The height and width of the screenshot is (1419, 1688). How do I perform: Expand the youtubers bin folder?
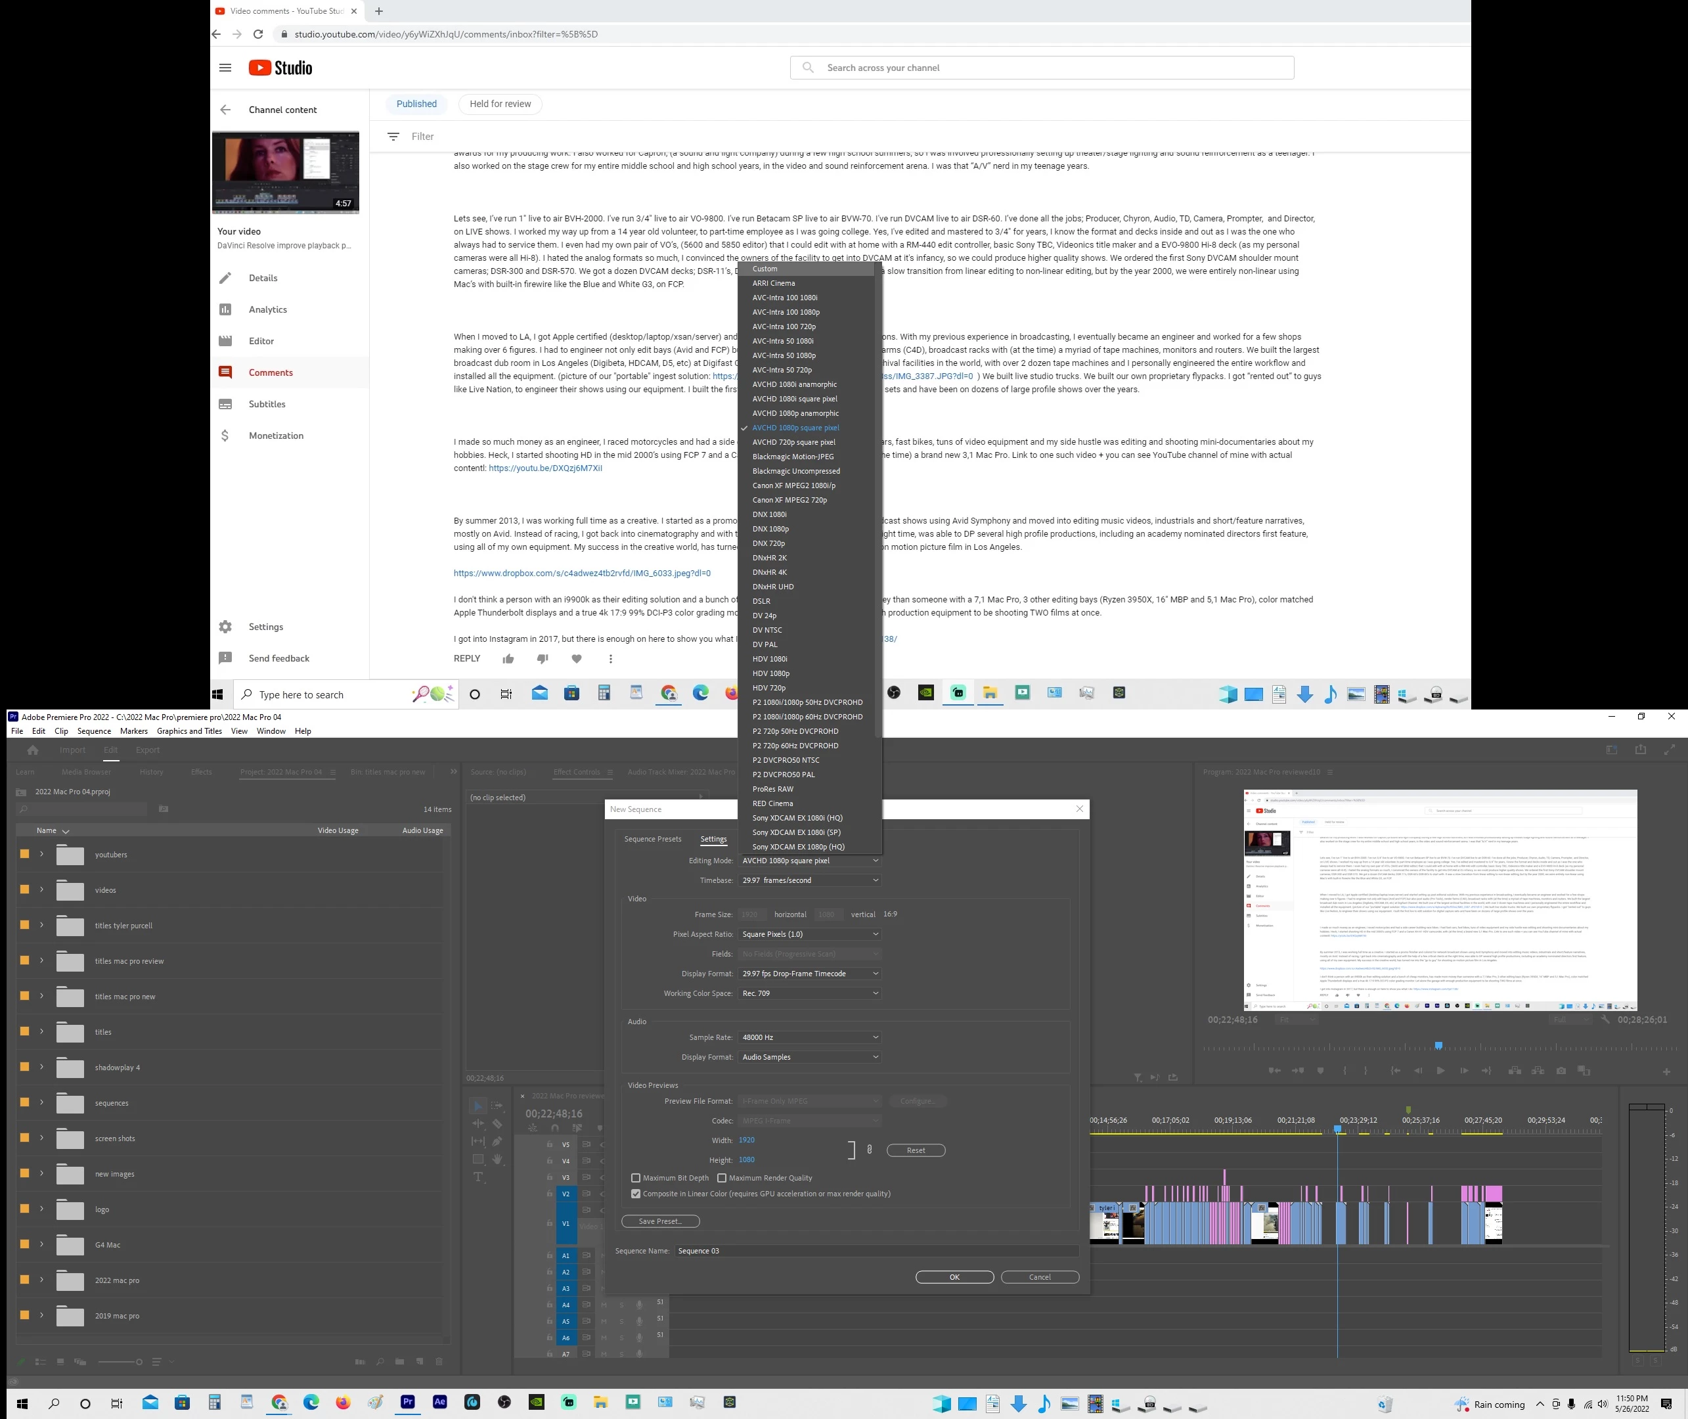point(42,854)
